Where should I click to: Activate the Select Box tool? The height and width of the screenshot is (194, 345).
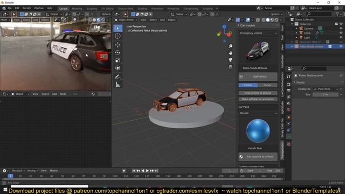(x=118, y=29)
